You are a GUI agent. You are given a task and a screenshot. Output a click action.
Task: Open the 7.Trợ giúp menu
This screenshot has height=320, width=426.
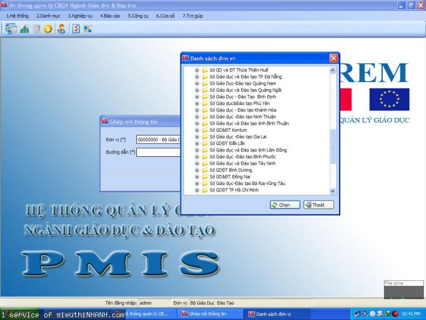click(193, 16)
